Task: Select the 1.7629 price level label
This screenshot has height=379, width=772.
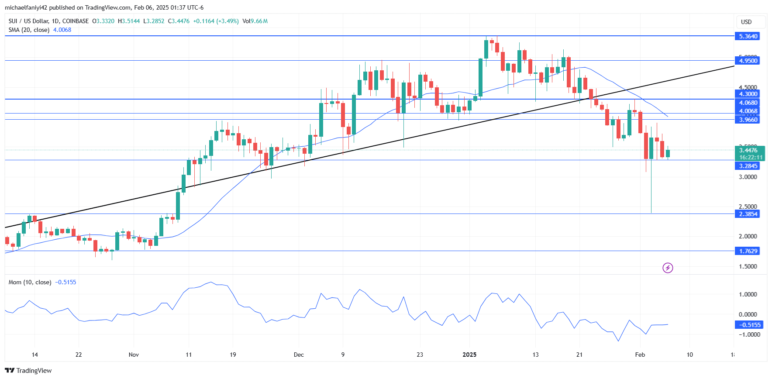Action: [748, 251]
